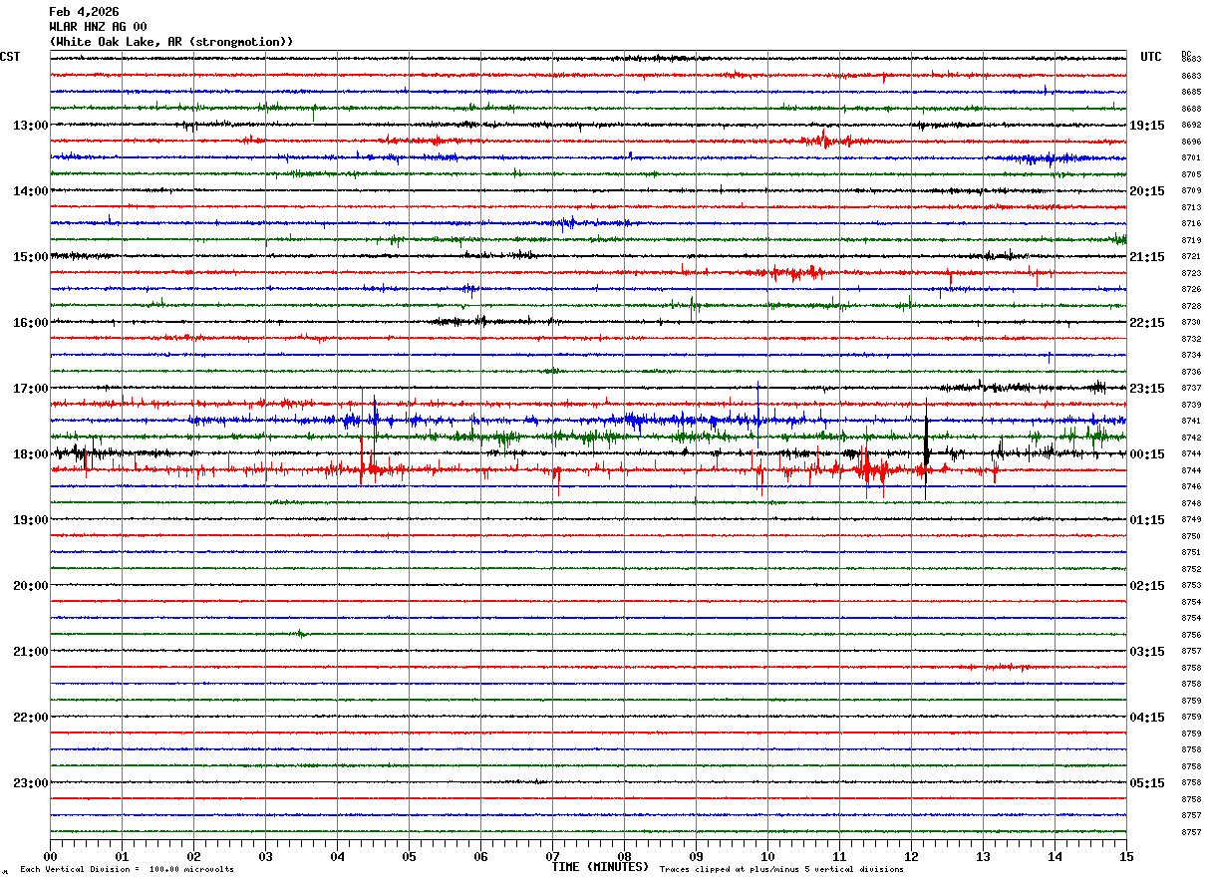Click the 19:00 CST time label
The image size is (1206, 883).
pyautogui.click(x=31, y=520)
